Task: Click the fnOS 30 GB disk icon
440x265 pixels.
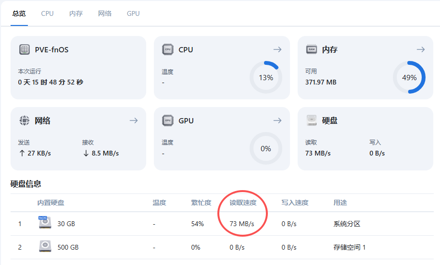Action: click(45, 222)
